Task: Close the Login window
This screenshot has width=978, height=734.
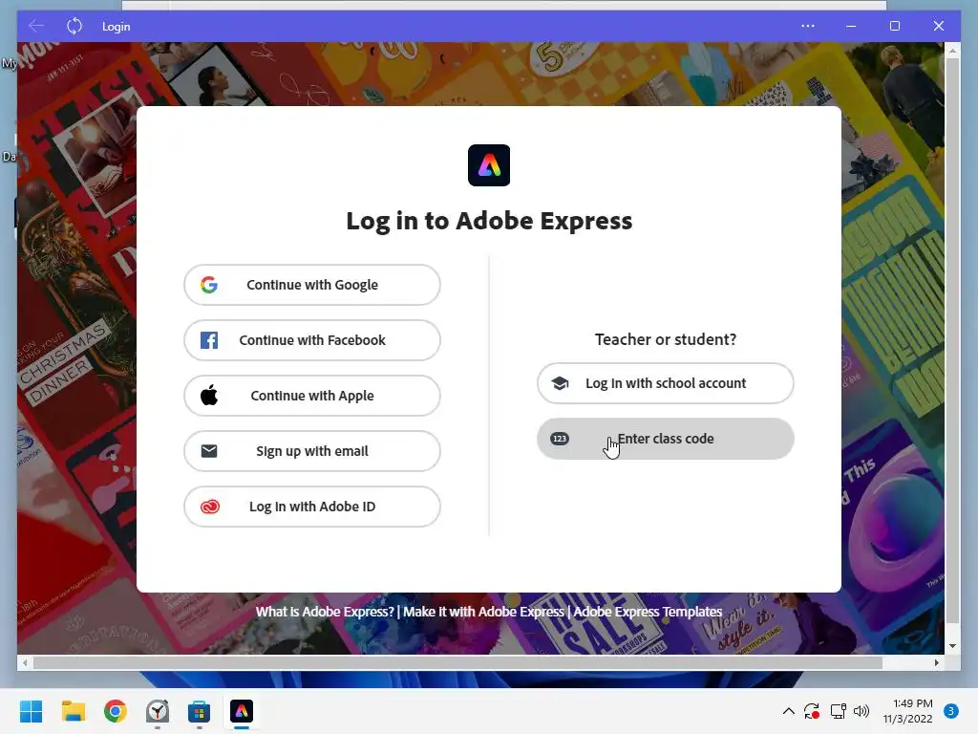Action: 939,26
